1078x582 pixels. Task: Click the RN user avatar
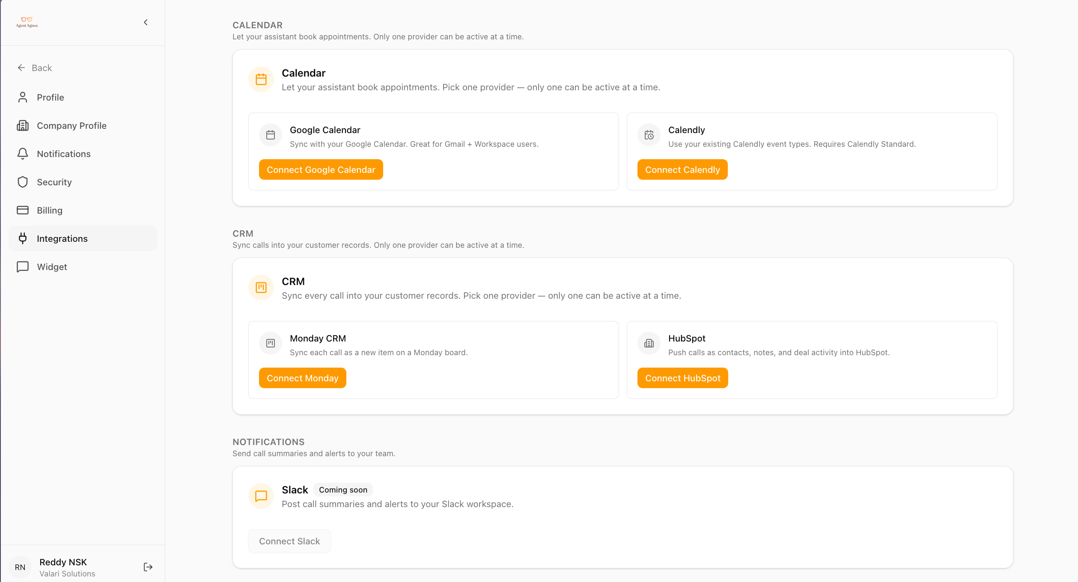point(20,567)
